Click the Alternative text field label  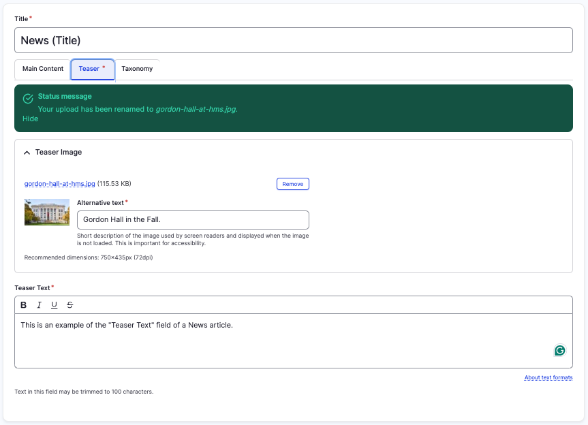coord(100,203)
